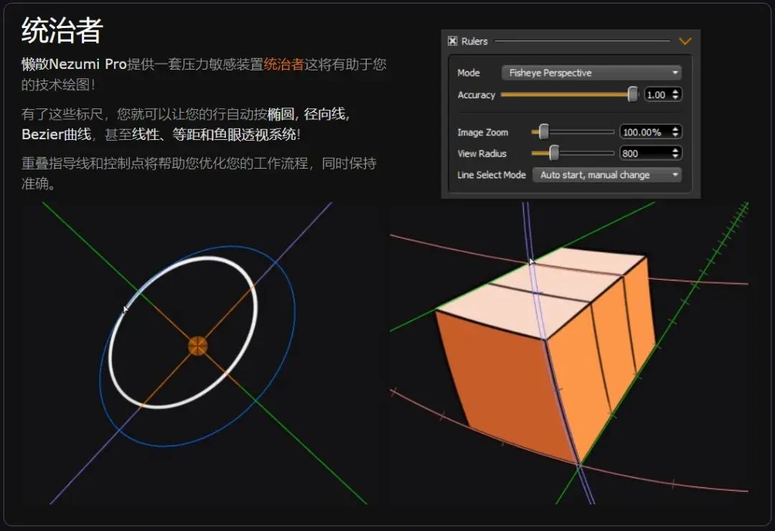Collapse the Rulers panel using its chevron
Screen dimensions: 775x531
pos(685,41)
